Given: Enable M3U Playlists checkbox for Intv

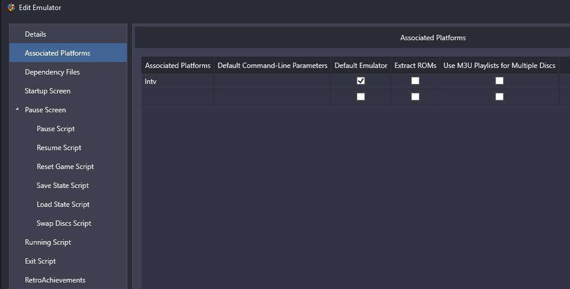Looking at the screenshot, I should coord(499,80).
